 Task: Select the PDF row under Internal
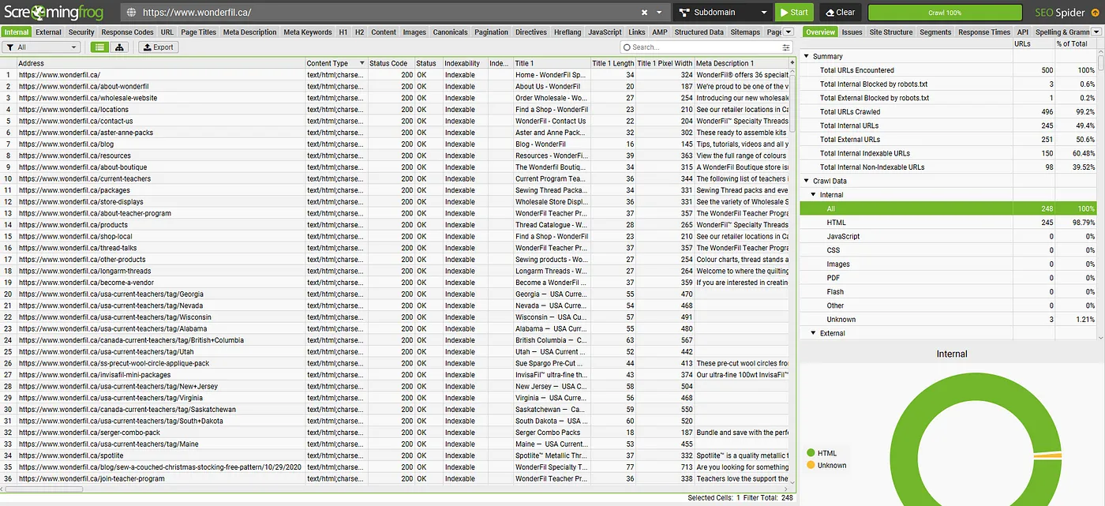[x=948, y=278]
